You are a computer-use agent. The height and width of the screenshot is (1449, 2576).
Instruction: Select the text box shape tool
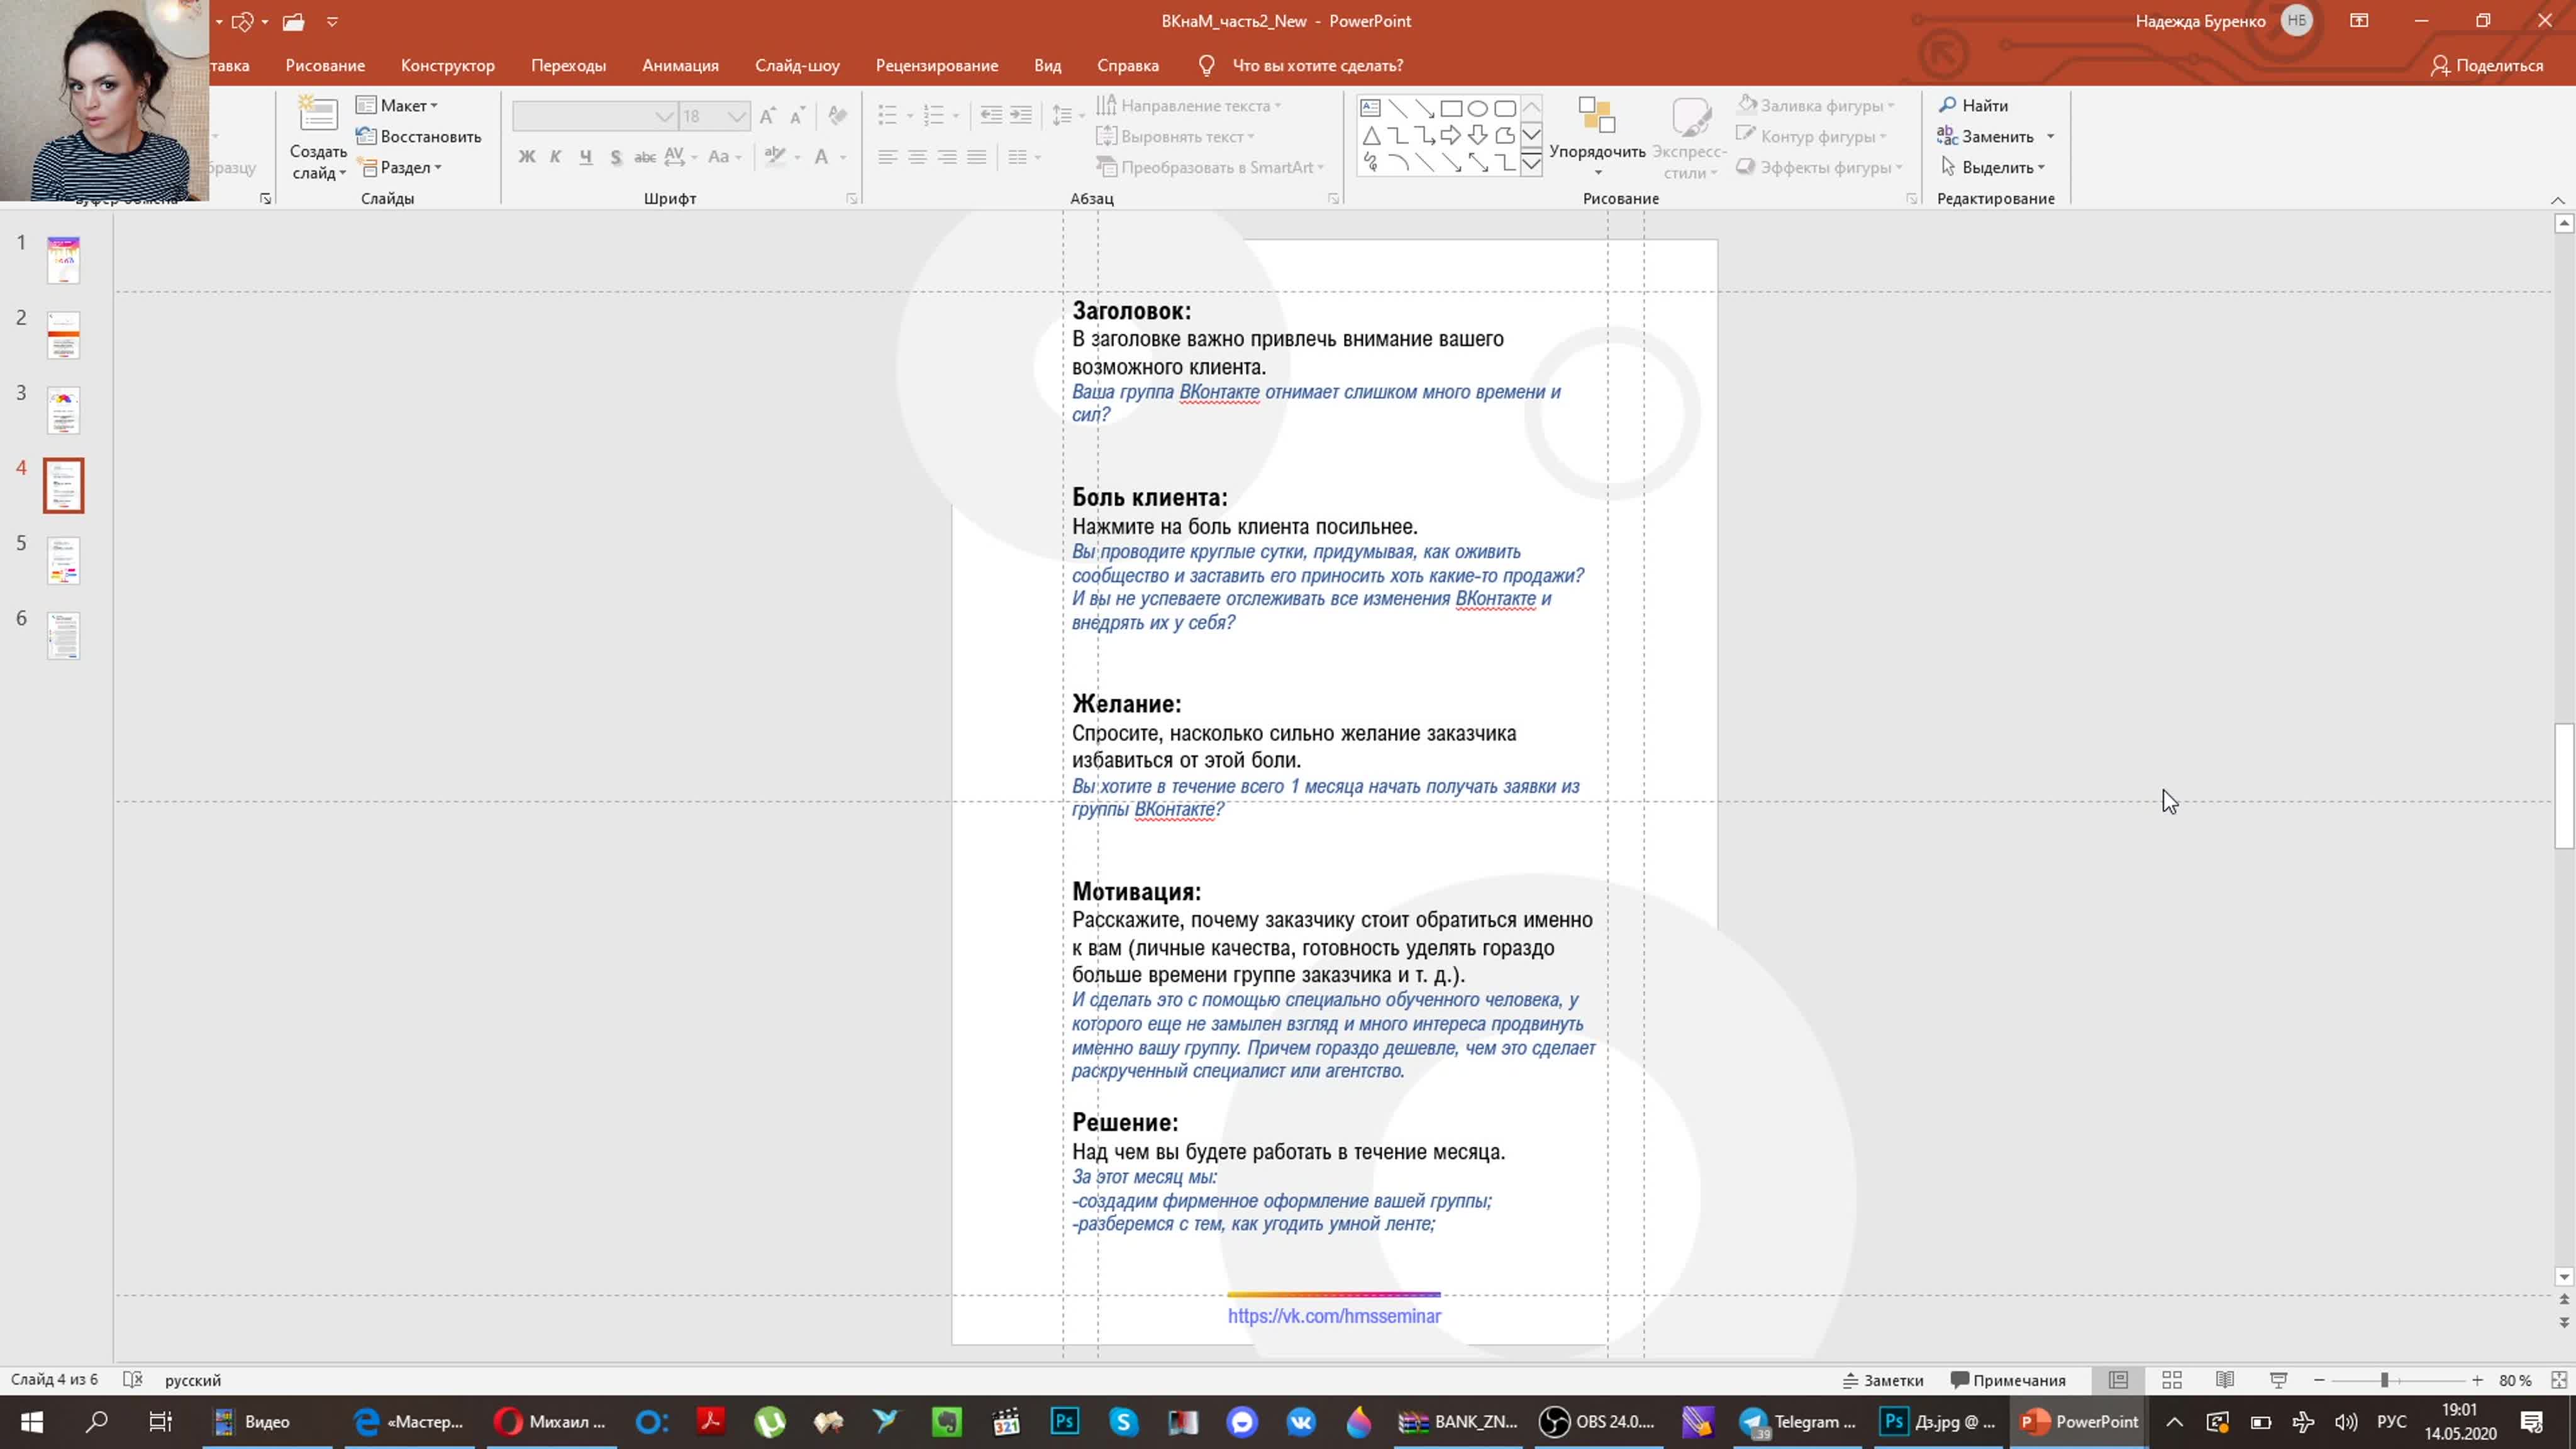point(1371,108)
